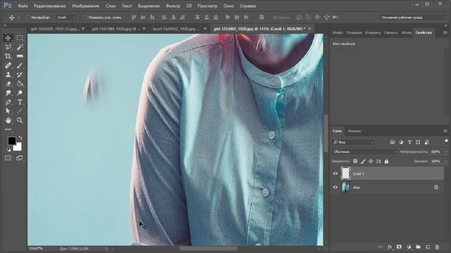Click the Слой 1 layer thumbnail

(x=345, y=174)
